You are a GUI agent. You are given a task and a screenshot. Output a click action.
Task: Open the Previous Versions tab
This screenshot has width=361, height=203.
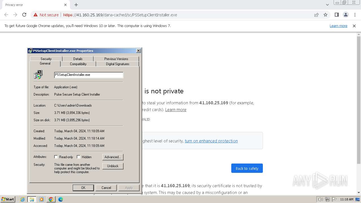(116, 59)
